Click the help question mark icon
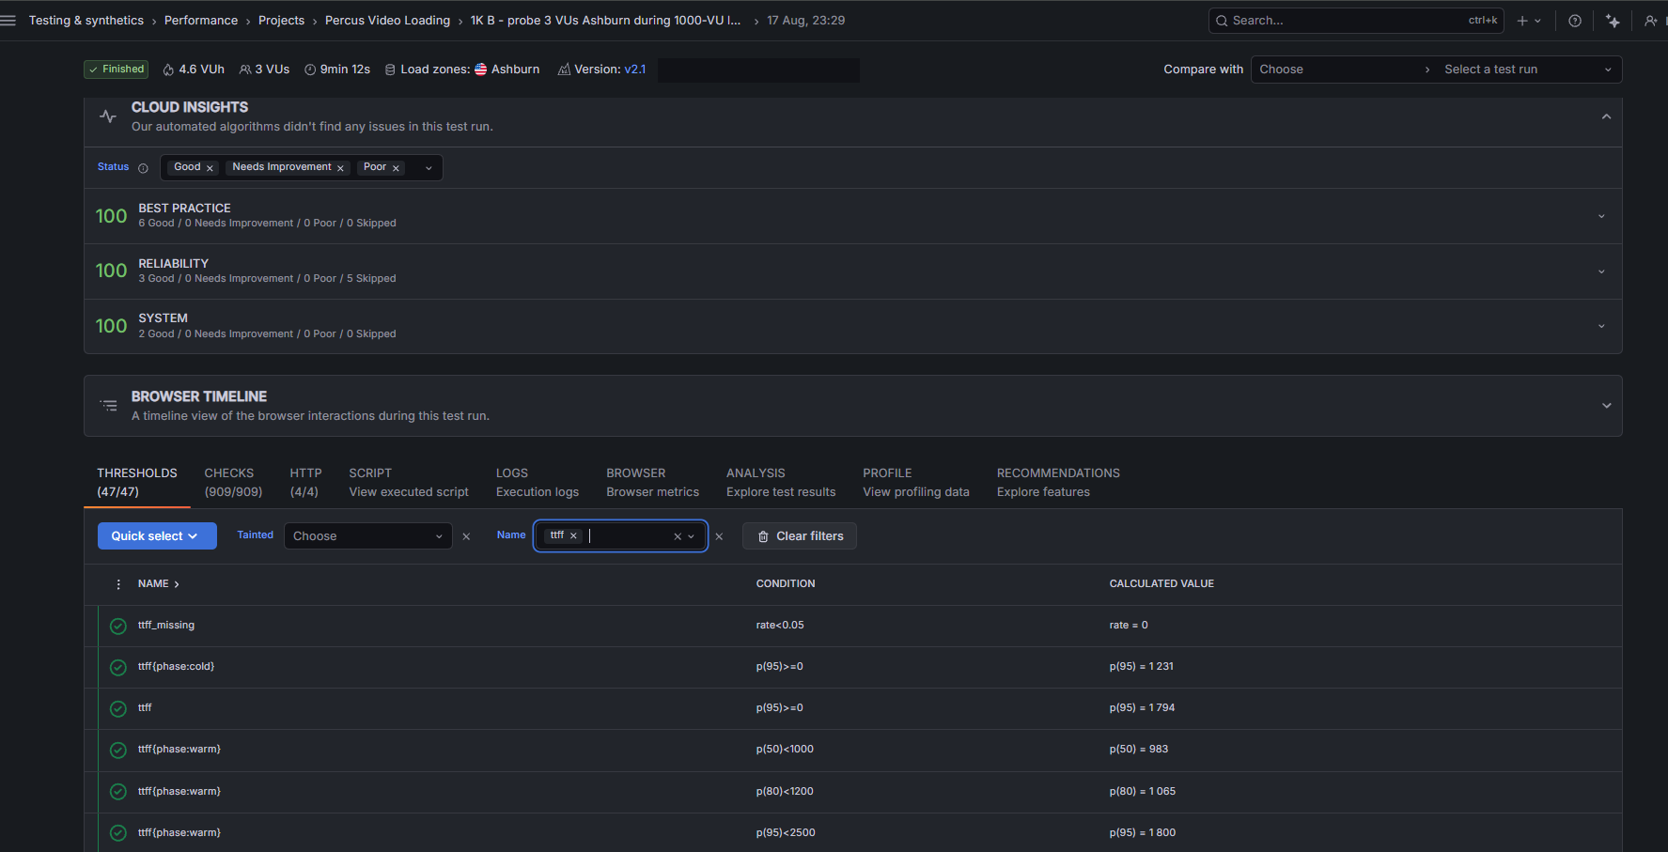1668x852 pixels. [1575, 21]
